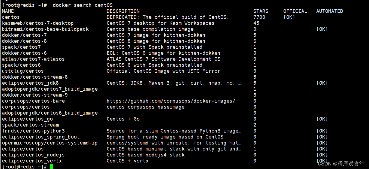Click the stars count 7700
The image size is (369, 169).
click(x=259, y=17)
